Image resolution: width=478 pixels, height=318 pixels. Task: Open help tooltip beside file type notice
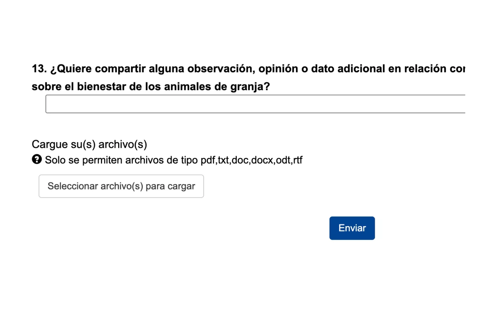click(37, 159)
